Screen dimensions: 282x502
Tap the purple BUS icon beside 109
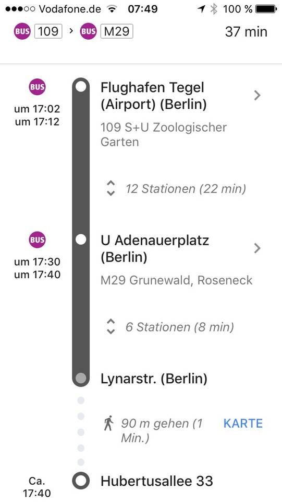[x=22, y=31]
